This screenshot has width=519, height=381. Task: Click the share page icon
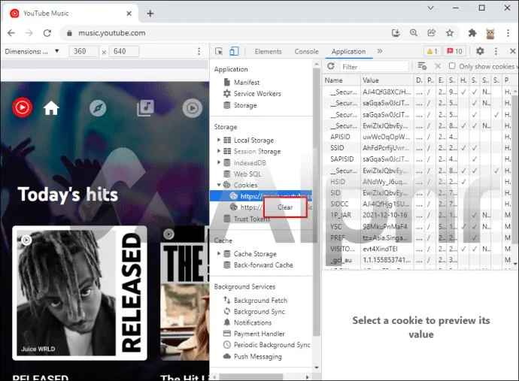(432, 33)
